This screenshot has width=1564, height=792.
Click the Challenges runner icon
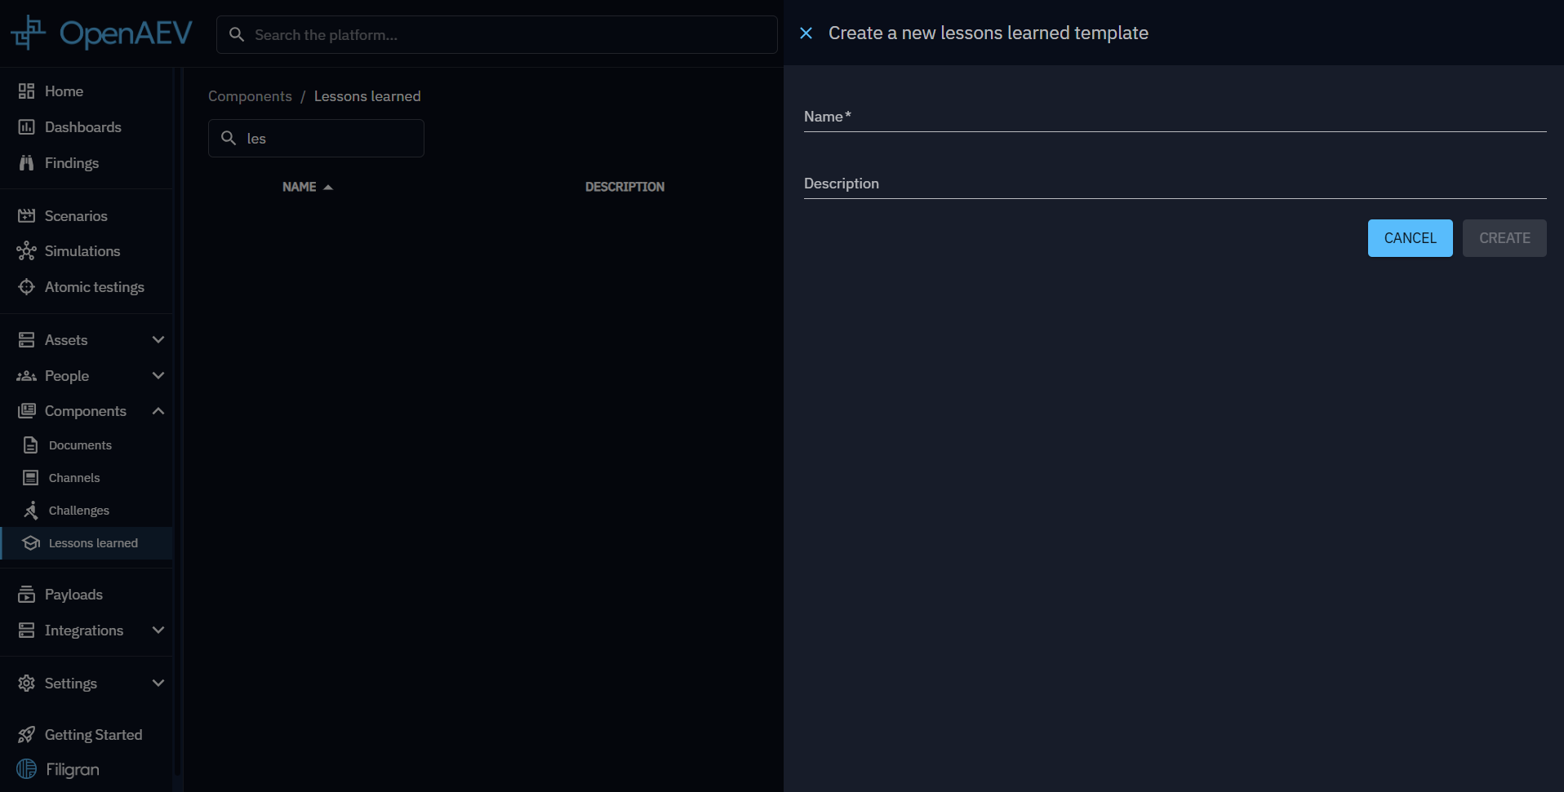tap(31, 511)
